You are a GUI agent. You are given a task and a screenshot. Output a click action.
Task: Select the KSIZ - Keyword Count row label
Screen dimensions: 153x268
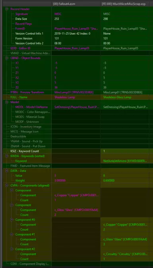[x=25, y=151]
